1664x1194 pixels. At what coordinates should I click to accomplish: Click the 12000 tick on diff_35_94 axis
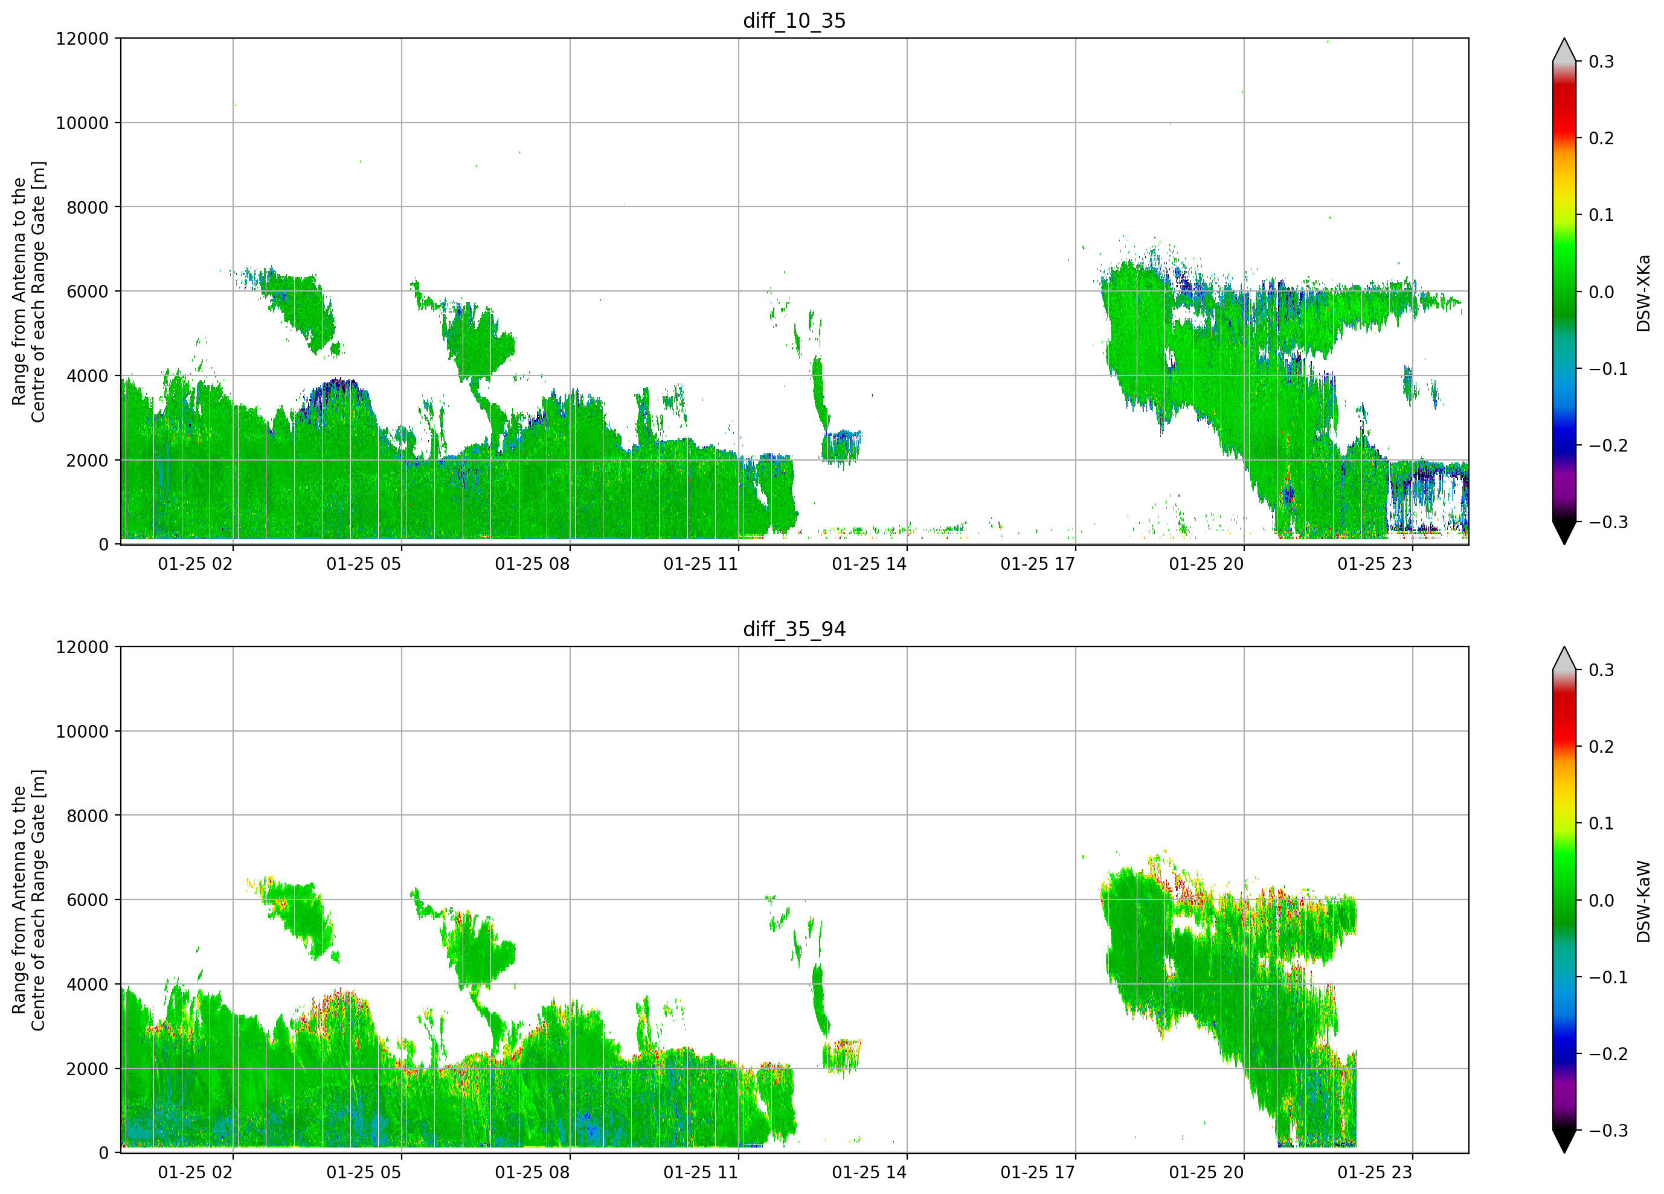click(82, 647)
